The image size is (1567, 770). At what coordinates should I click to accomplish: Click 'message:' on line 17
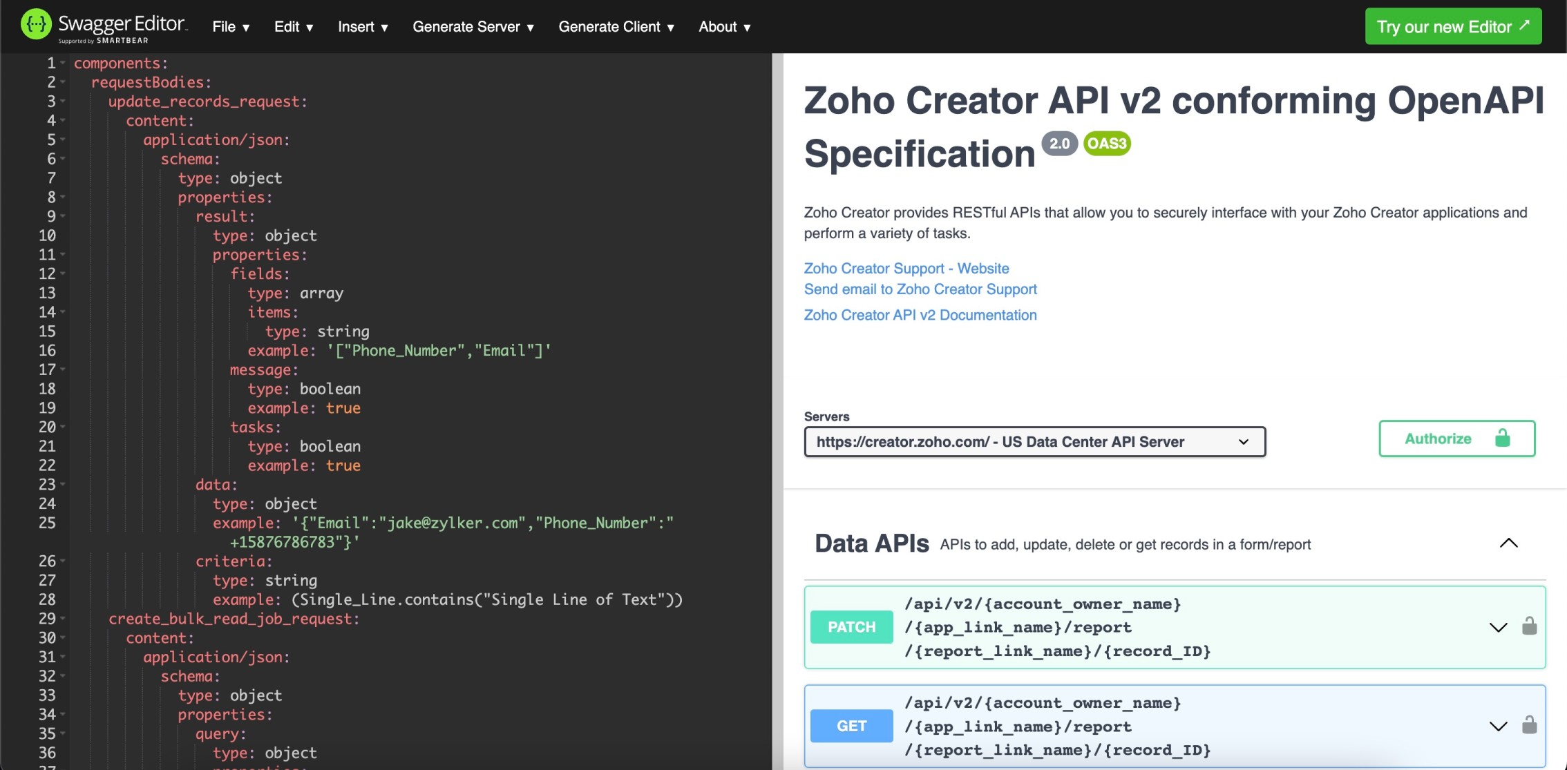pos(264,370)
